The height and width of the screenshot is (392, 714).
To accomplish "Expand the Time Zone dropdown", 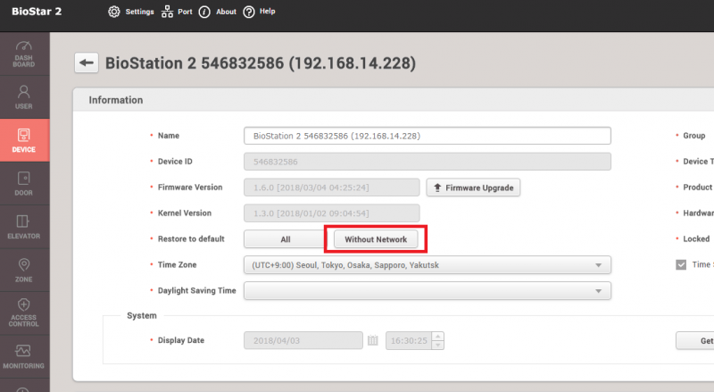I will click(427, 265).
